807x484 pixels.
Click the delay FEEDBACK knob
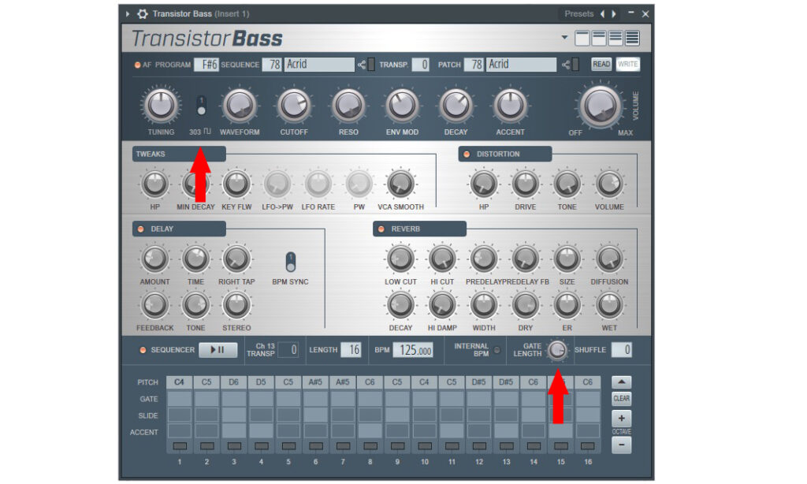(154, 305)
